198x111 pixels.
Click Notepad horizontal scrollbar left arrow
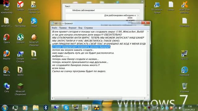[53, 98]
